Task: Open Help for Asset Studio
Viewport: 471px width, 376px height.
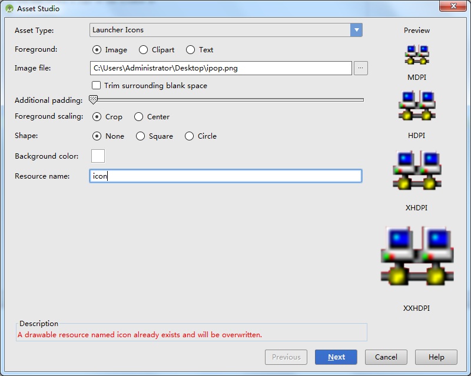Action: [436, 357]
